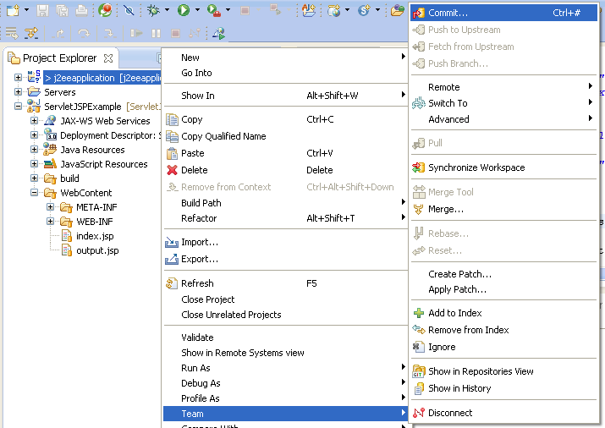Click the Export icon in context menu
Image resolution: width=605 pixels, height=428 pixels.
pyautogui.click(x=172, y=259)
